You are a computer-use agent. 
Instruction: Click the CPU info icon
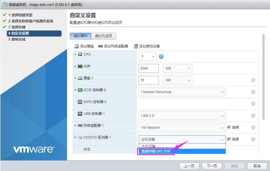click(161, 56)
